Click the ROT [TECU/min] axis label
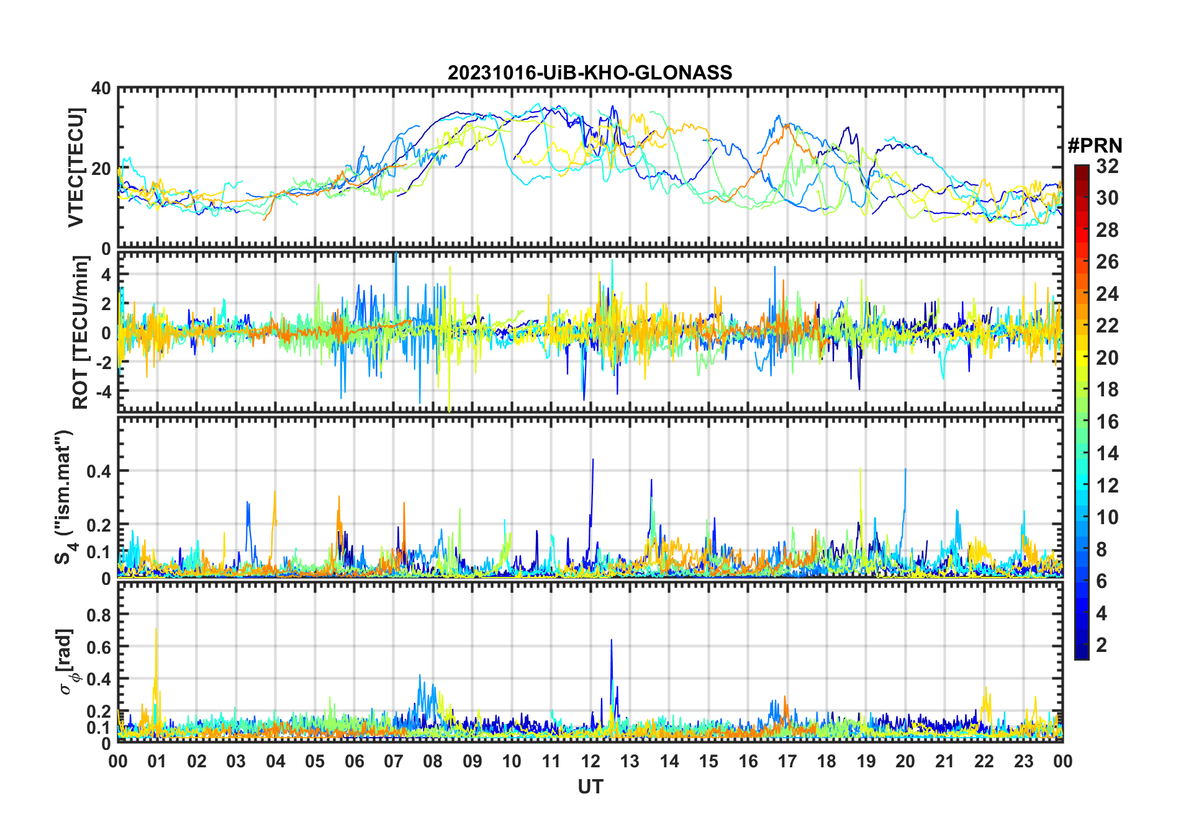The height and width of the screenshot is (825, 1181). point(80,332)
